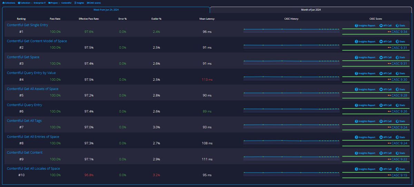Screen dimensions: 414x187
Task: Click API Call for Get All Entries of Space
Action: [x=385, y=137]
